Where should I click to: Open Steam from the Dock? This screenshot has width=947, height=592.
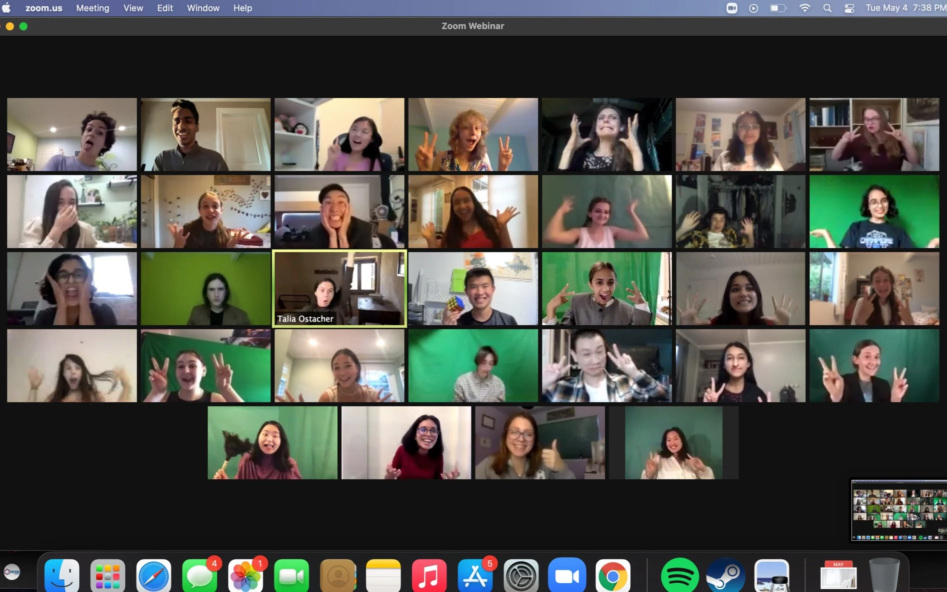point(726,576)
